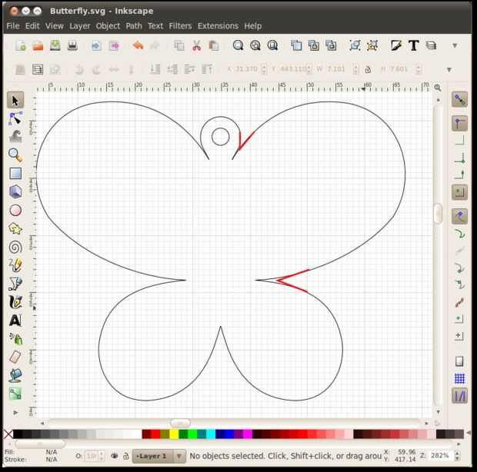Toggle the main snapping button
Image resolution: width=477 pixels, height=472 pixels.
[459, 99]
